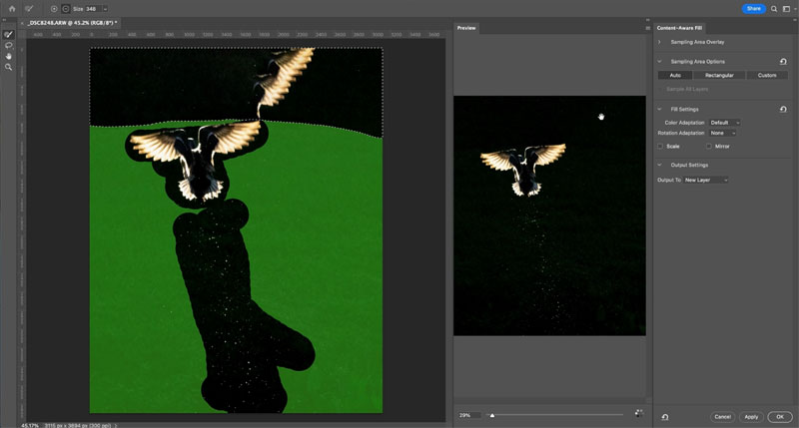Choose the subtract-from-sampling brush mode icon
This screenshot has height=428, width=799.
pyautogui.click(x=65, y=8)
